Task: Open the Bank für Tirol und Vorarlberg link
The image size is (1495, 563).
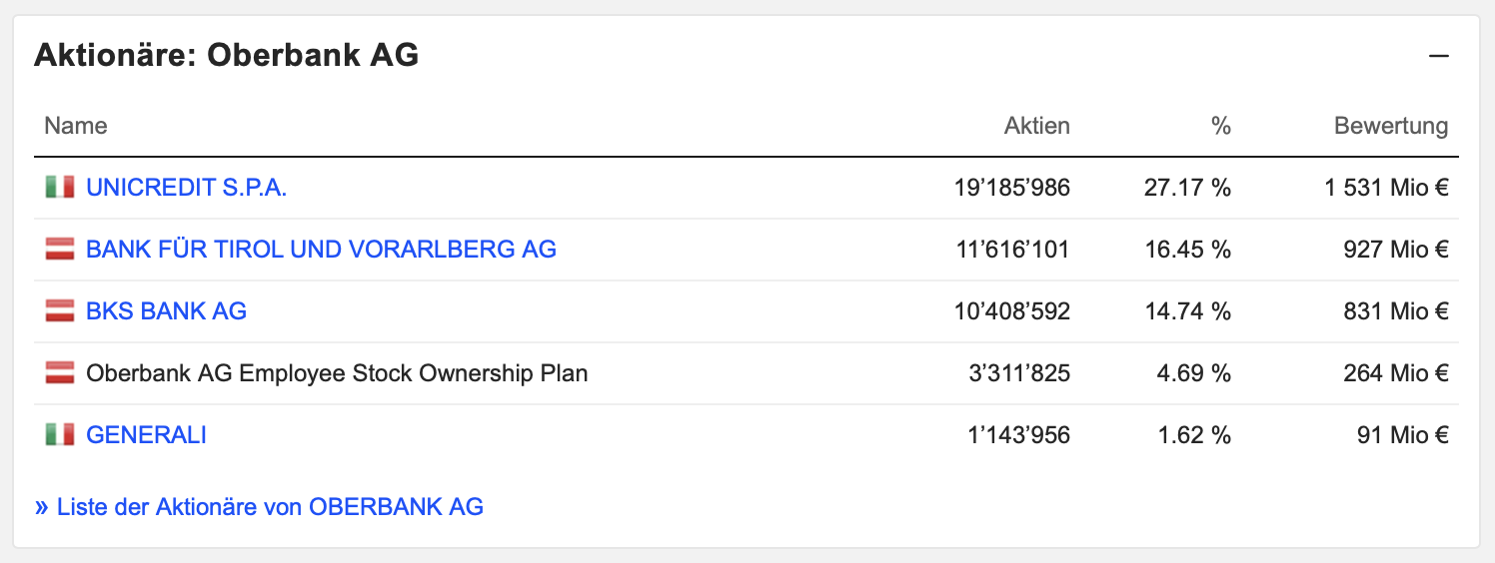Action: coord(321,250)
